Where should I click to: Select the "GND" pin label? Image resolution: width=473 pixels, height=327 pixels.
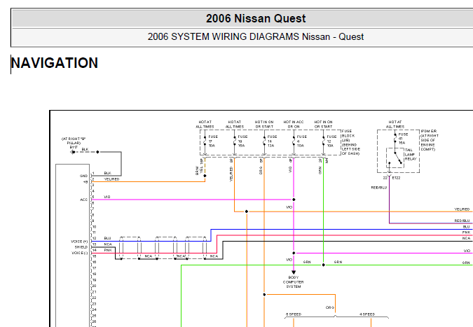(x=83, y=176)
